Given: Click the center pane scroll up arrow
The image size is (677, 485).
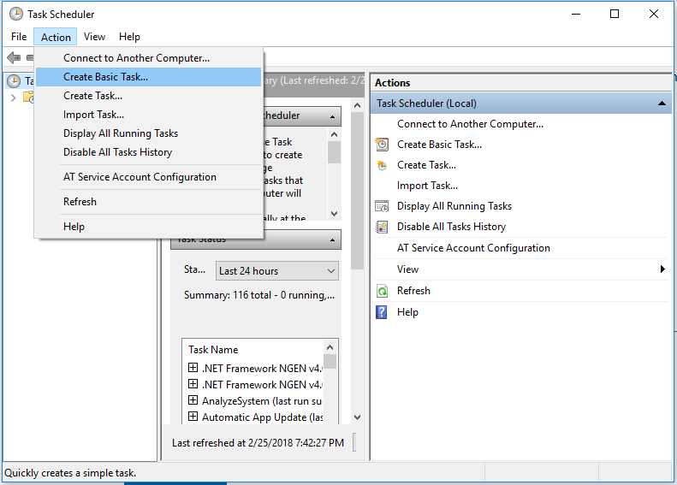Looking at the screenshot, I should [357, 105].
